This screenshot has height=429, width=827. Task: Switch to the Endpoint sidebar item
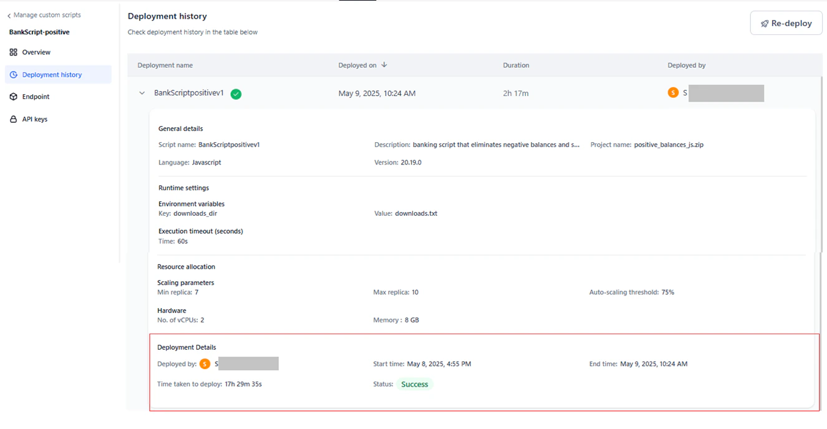click(34, 97)
